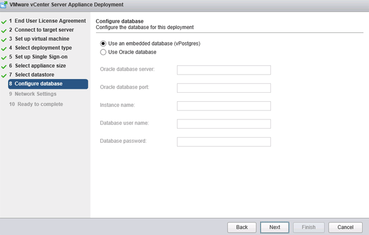The width and height of the screenshot is (369, 235).
Task: Open step 4 Select deployment type
Action: 40,48
